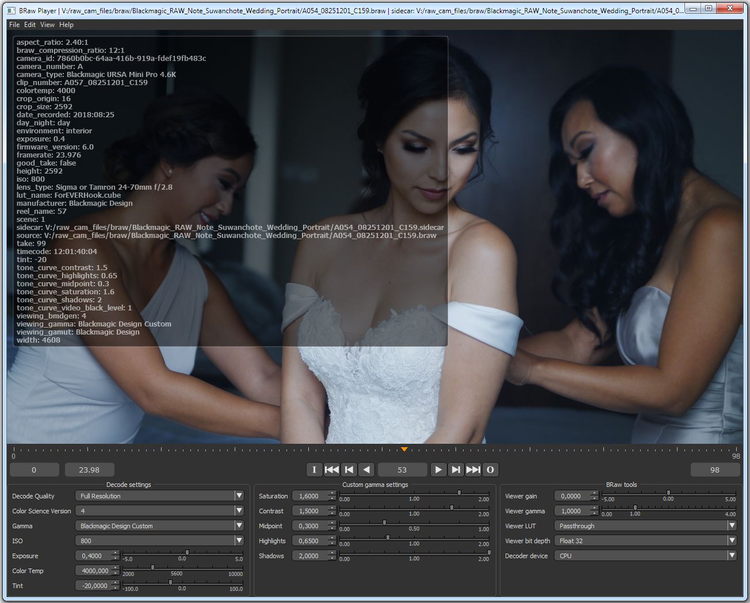
Task: Expand the Color Science Version dropdown
Action: point(160,510)
